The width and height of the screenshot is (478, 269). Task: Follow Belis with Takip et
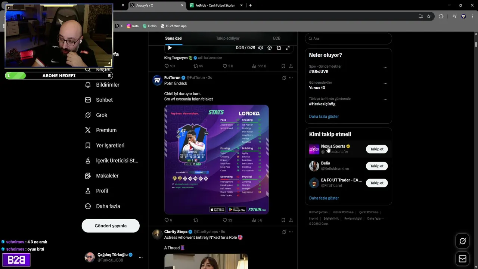[377, 166]
